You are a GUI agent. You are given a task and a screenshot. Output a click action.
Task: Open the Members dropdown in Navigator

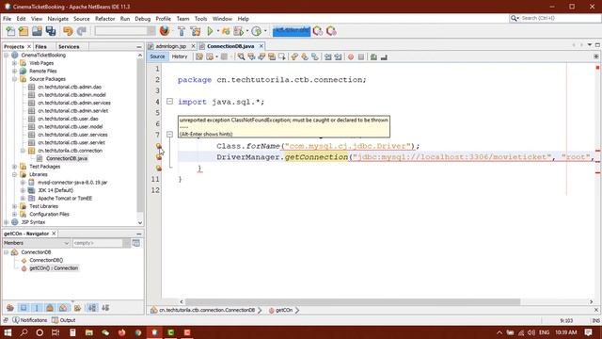[36, 243]
